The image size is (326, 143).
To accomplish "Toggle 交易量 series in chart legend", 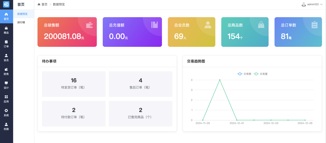I will coord(260,74).
